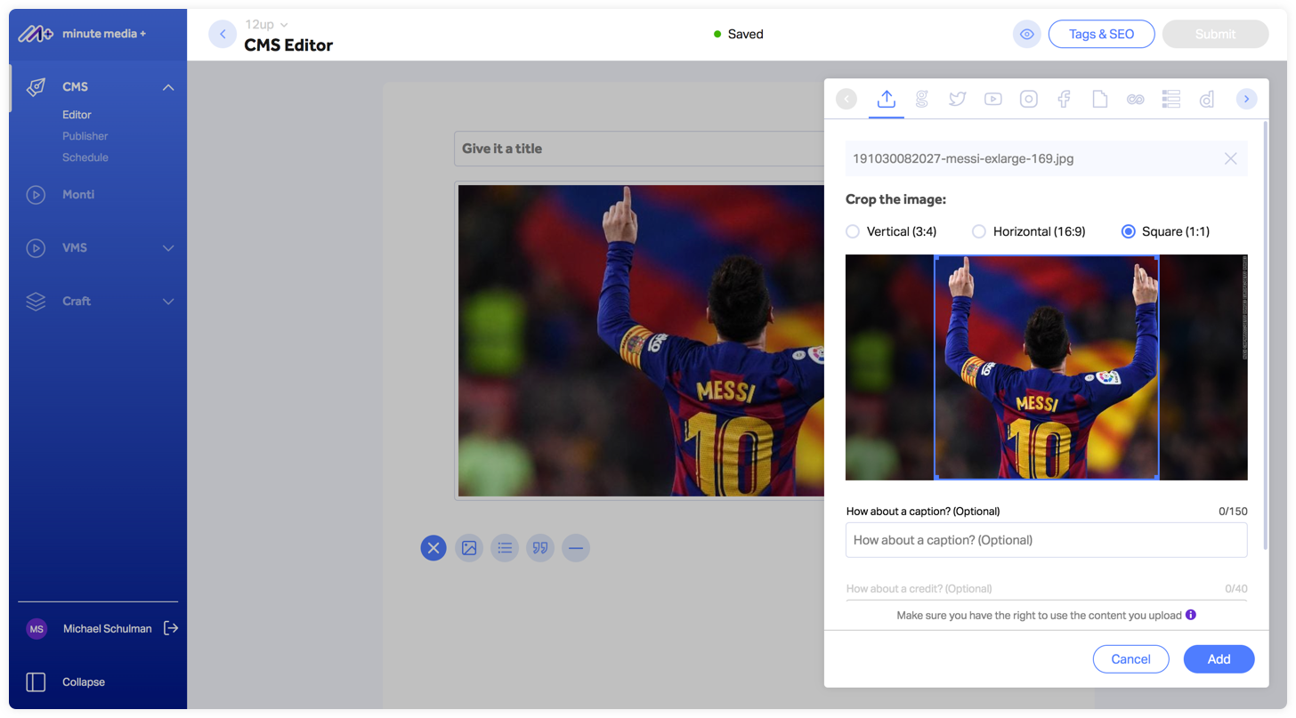The height and width of the screenshot is (718, 1296).
Task: Expand the VMS sidebar section
Action: [x=168, y=248]
